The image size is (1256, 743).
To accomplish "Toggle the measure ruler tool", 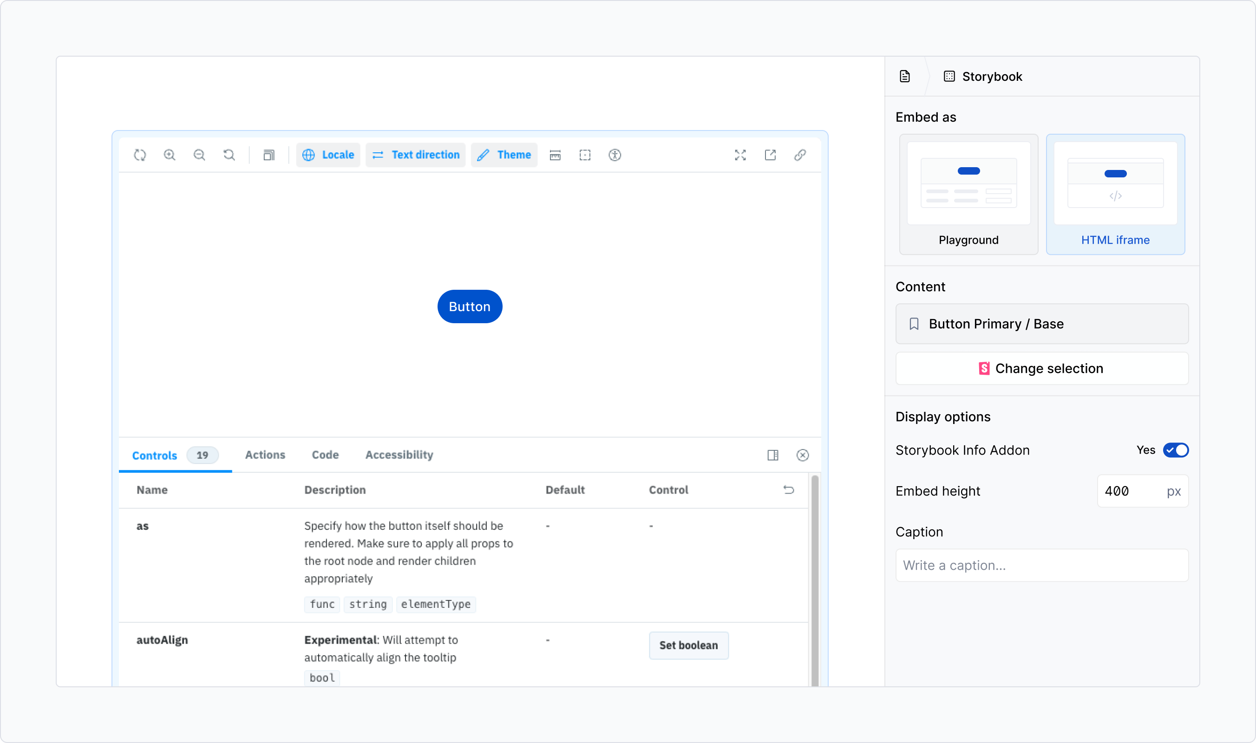I will pos(555,155).
